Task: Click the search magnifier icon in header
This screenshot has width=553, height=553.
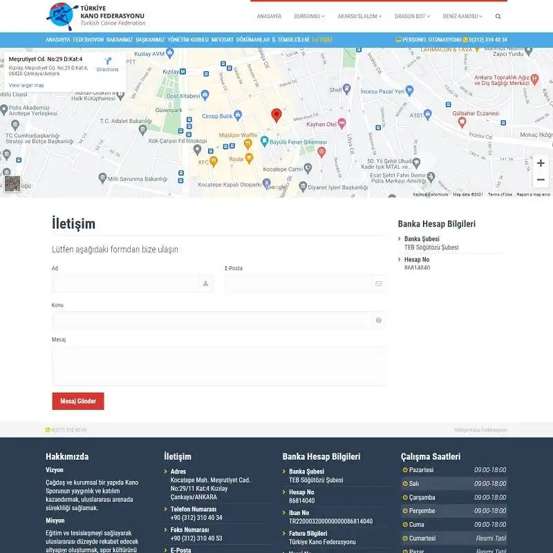Action: tap(498, 16)
